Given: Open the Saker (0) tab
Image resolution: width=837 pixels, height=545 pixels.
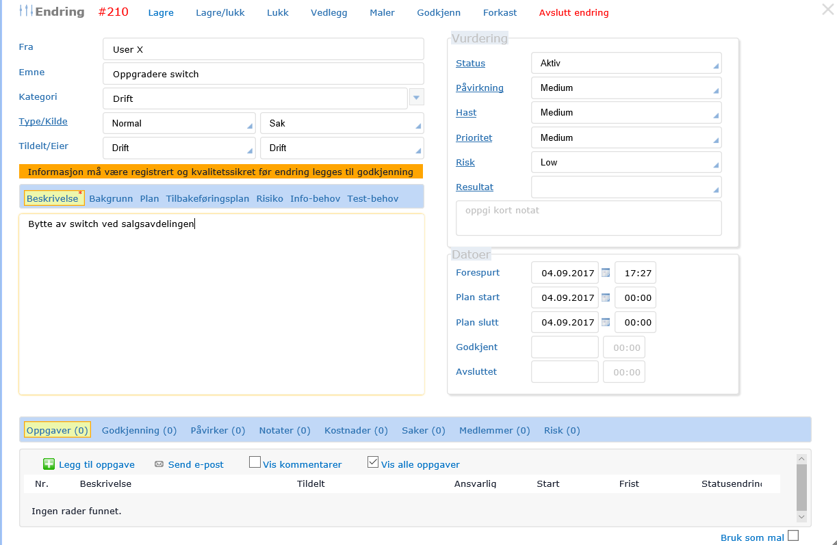Looking at the screenshot, I should (424, 430).
